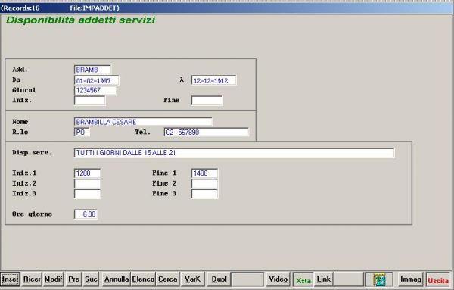Click the A date field 12-12-1912
Screen dimensions: 454x290
[213, 80]
